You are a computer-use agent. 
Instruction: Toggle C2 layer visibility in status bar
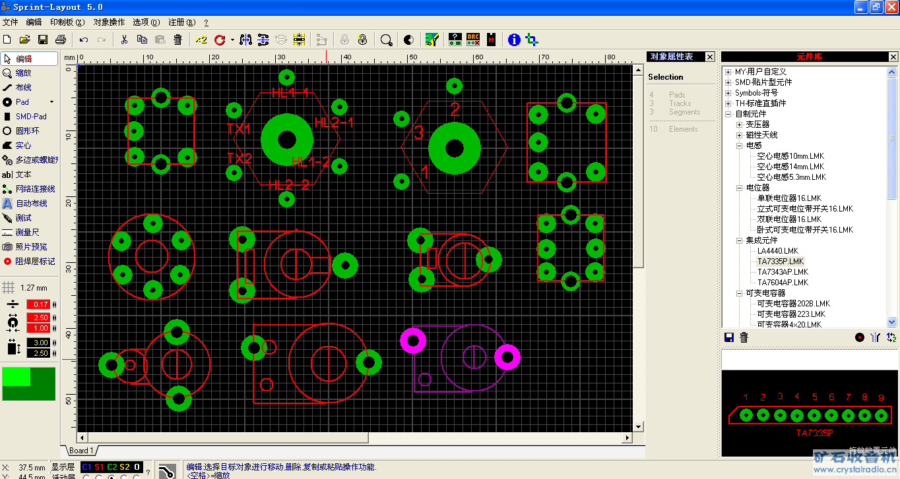pos(112,467)
